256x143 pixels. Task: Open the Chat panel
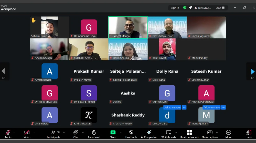pyautogui.click(x=76, y=134)
